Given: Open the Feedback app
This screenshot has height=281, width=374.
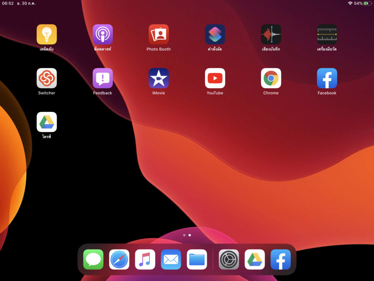Looking at the screenshot, I should coord(103,78).
